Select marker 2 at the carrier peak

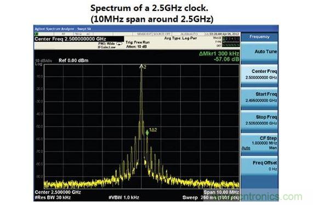[141, 66]
